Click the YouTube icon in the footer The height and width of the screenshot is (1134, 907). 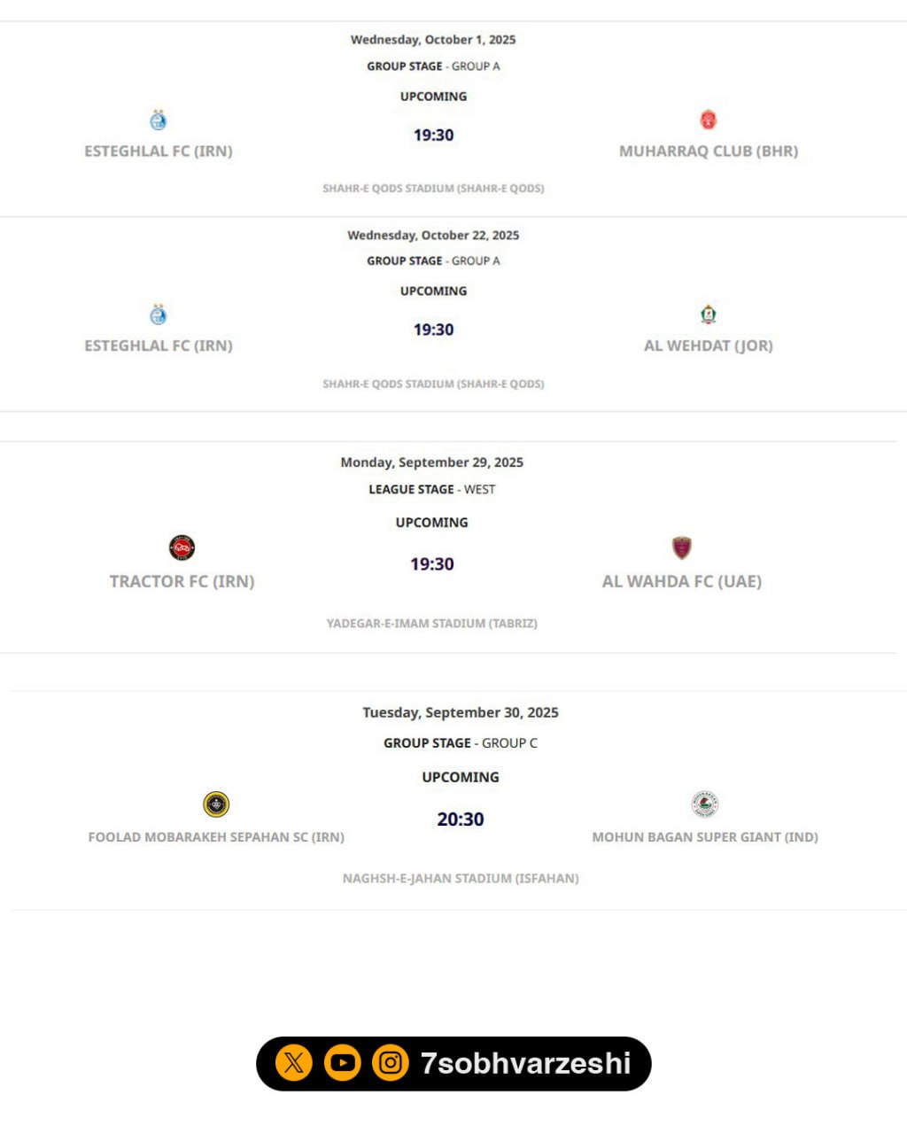click(x=342, y=1062)
